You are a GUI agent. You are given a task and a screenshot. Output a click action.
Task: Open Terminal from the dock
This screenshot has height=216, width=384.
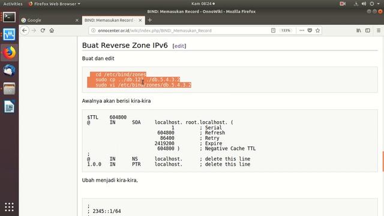(10, 17)
